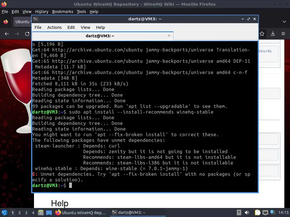290x217 pixels.
Task: Click the Firefox forward arrow
Action: click(17, 34)
